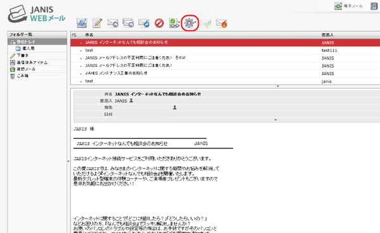The width and height of the screenshot is (380, 233).
Task: Open the list options icon in header corner
Action: pyautogui.click(x=74, y=35)
